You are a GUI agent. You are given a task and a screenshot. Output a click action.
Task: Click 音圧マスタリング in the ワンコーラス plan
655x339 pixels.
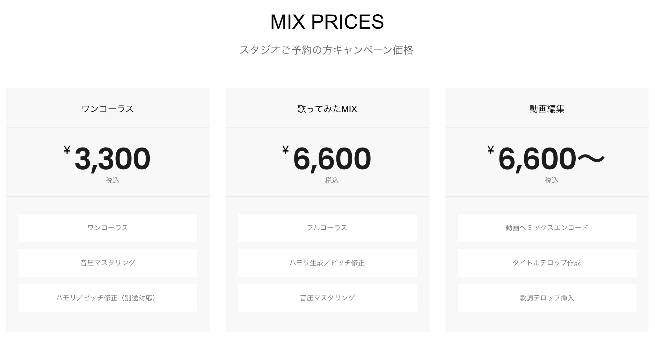click(x=108, y=263)
